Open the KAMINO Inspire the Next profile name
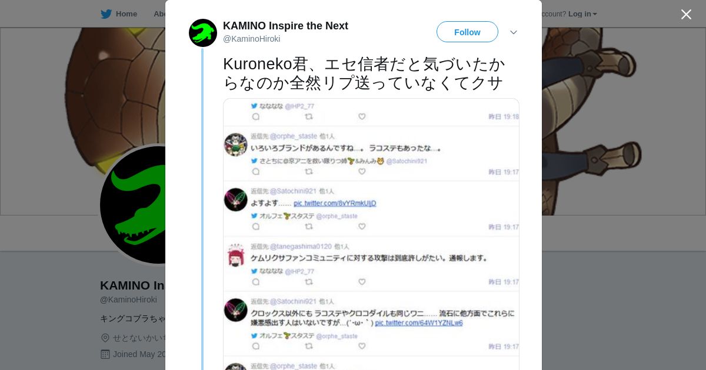Screen dimensions: 706x370 pyautogui.click(x=285, y=26)
